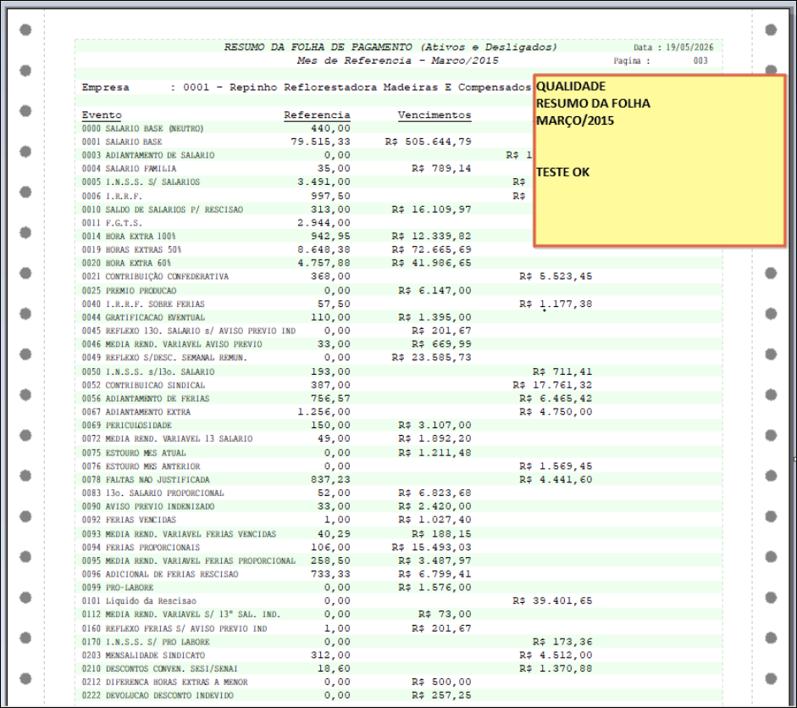
Task: Click value R$ 505.644,79
Action: (428, 142)
